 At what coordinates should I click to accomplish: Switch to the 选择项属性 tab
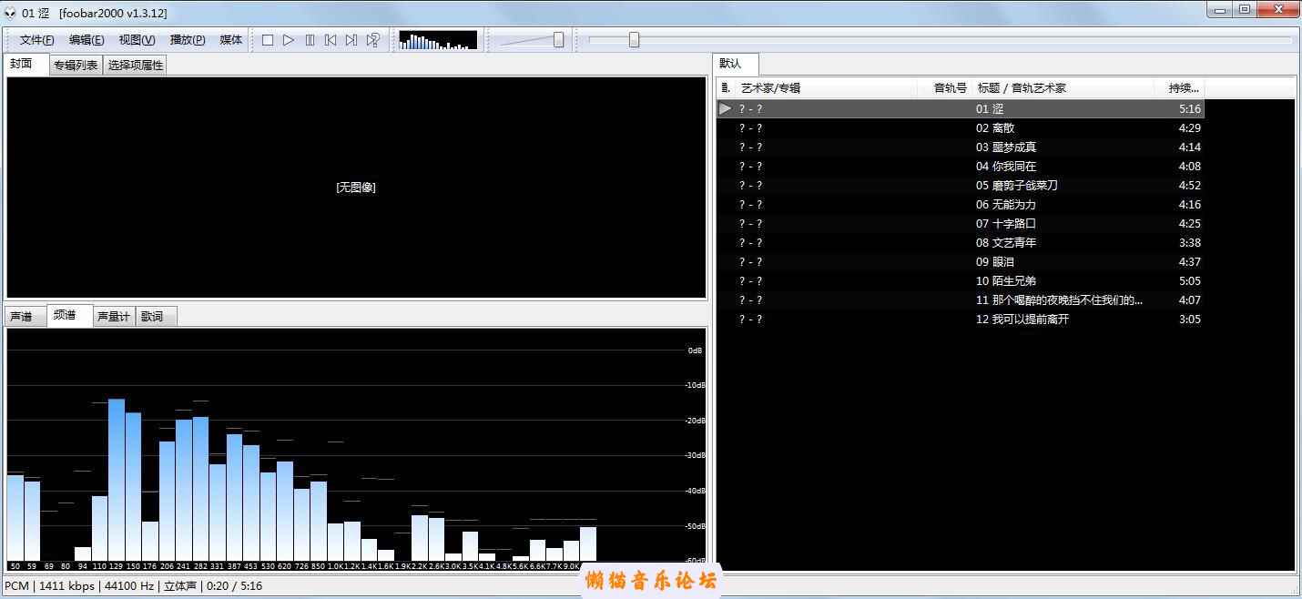click(135, 66)
